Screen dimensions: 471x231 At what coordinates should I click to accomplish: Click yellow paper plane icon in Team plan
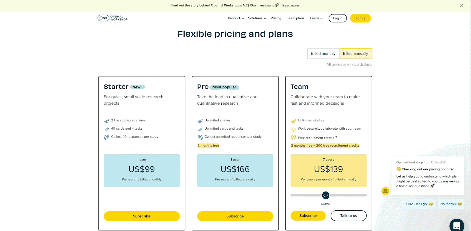[x=293, y=121]
